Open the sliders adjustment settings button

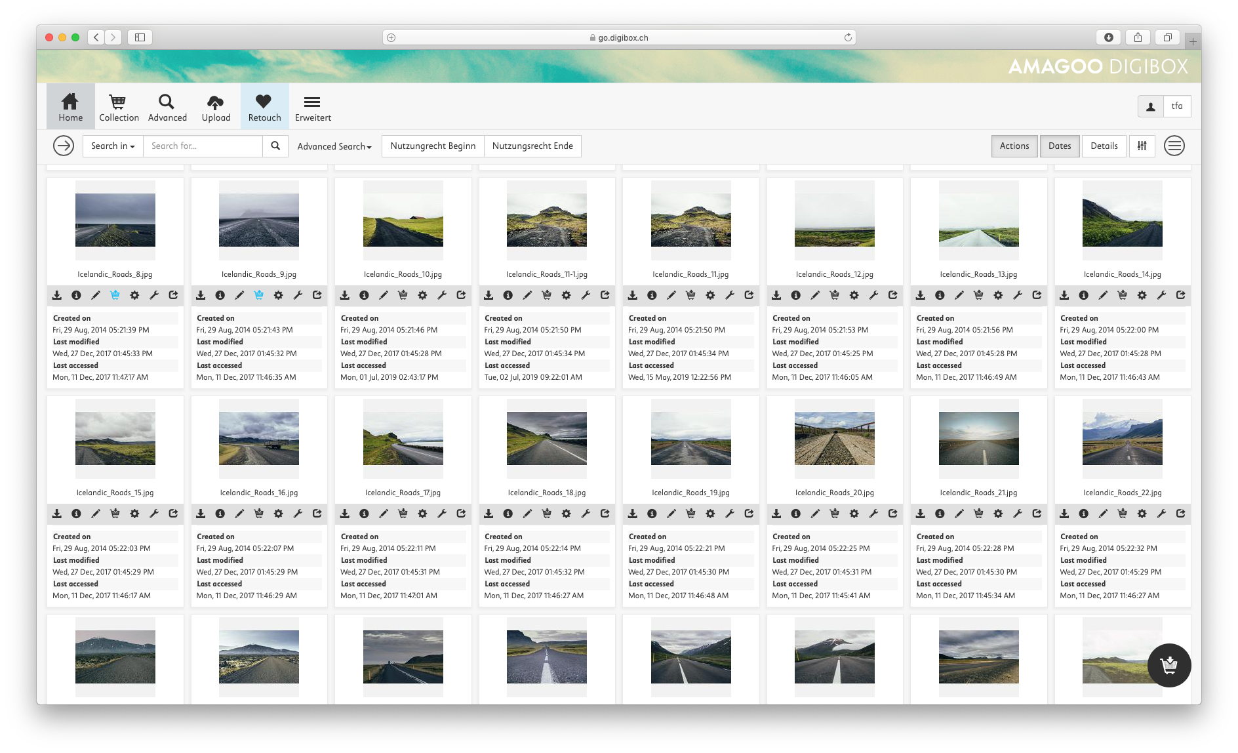(x=1142, y=146)
